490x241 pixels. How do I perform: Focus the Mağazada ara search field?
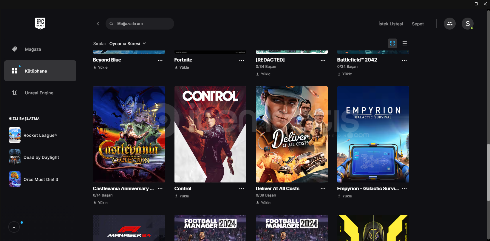coord(140,24)
